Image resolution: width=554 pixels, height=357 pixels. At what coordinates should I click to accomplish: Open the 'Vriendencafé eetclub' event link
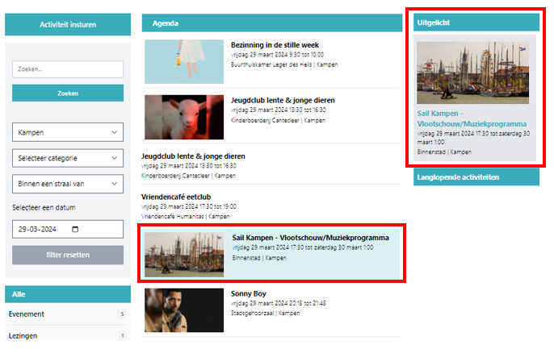tap(176, 196)
